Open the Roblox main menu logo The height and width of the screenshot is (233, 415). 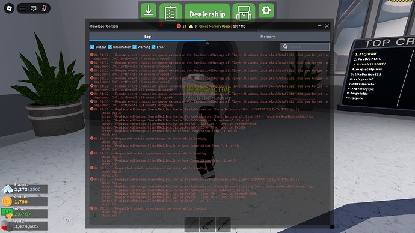(x=9, y=8)
